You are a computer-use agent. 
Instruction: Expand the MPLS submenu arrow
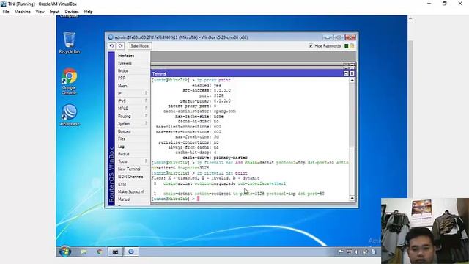[146, 109]
